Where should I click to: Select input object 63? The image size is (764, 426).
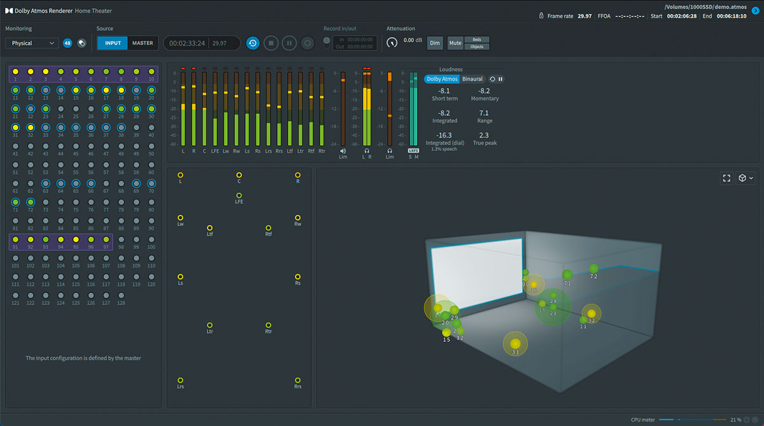pos(46,183)
